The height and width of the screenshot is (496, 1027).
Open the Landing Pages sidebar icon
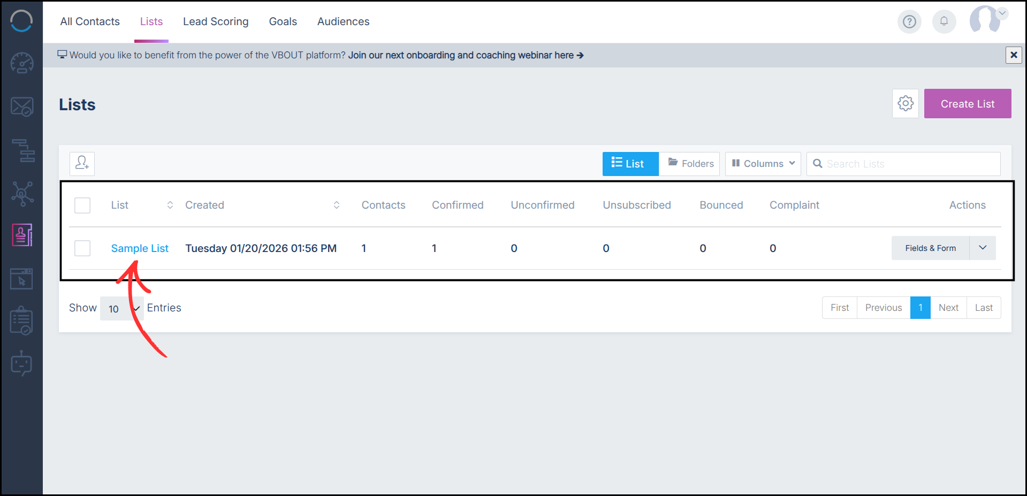(21, 278)
